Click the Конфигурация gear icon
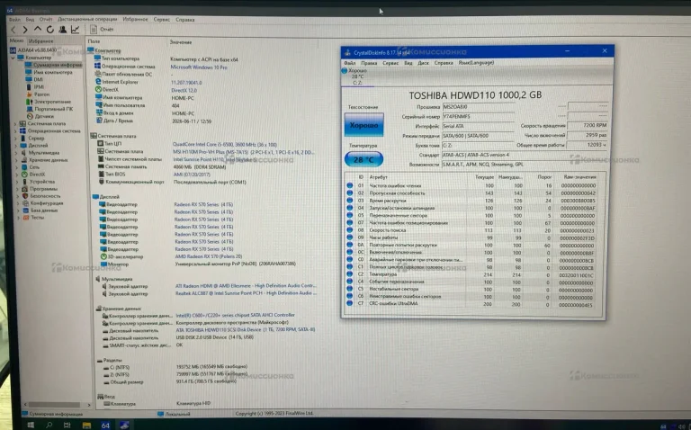Image resolution: width=691 pixels, height=430 pixels. [x=25, y=203]
